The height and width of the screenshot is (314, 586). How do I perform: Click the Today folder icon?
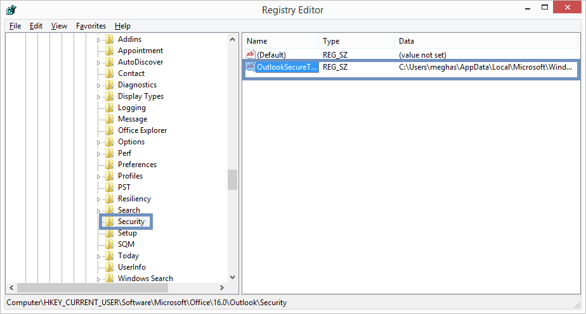(110, 256)
